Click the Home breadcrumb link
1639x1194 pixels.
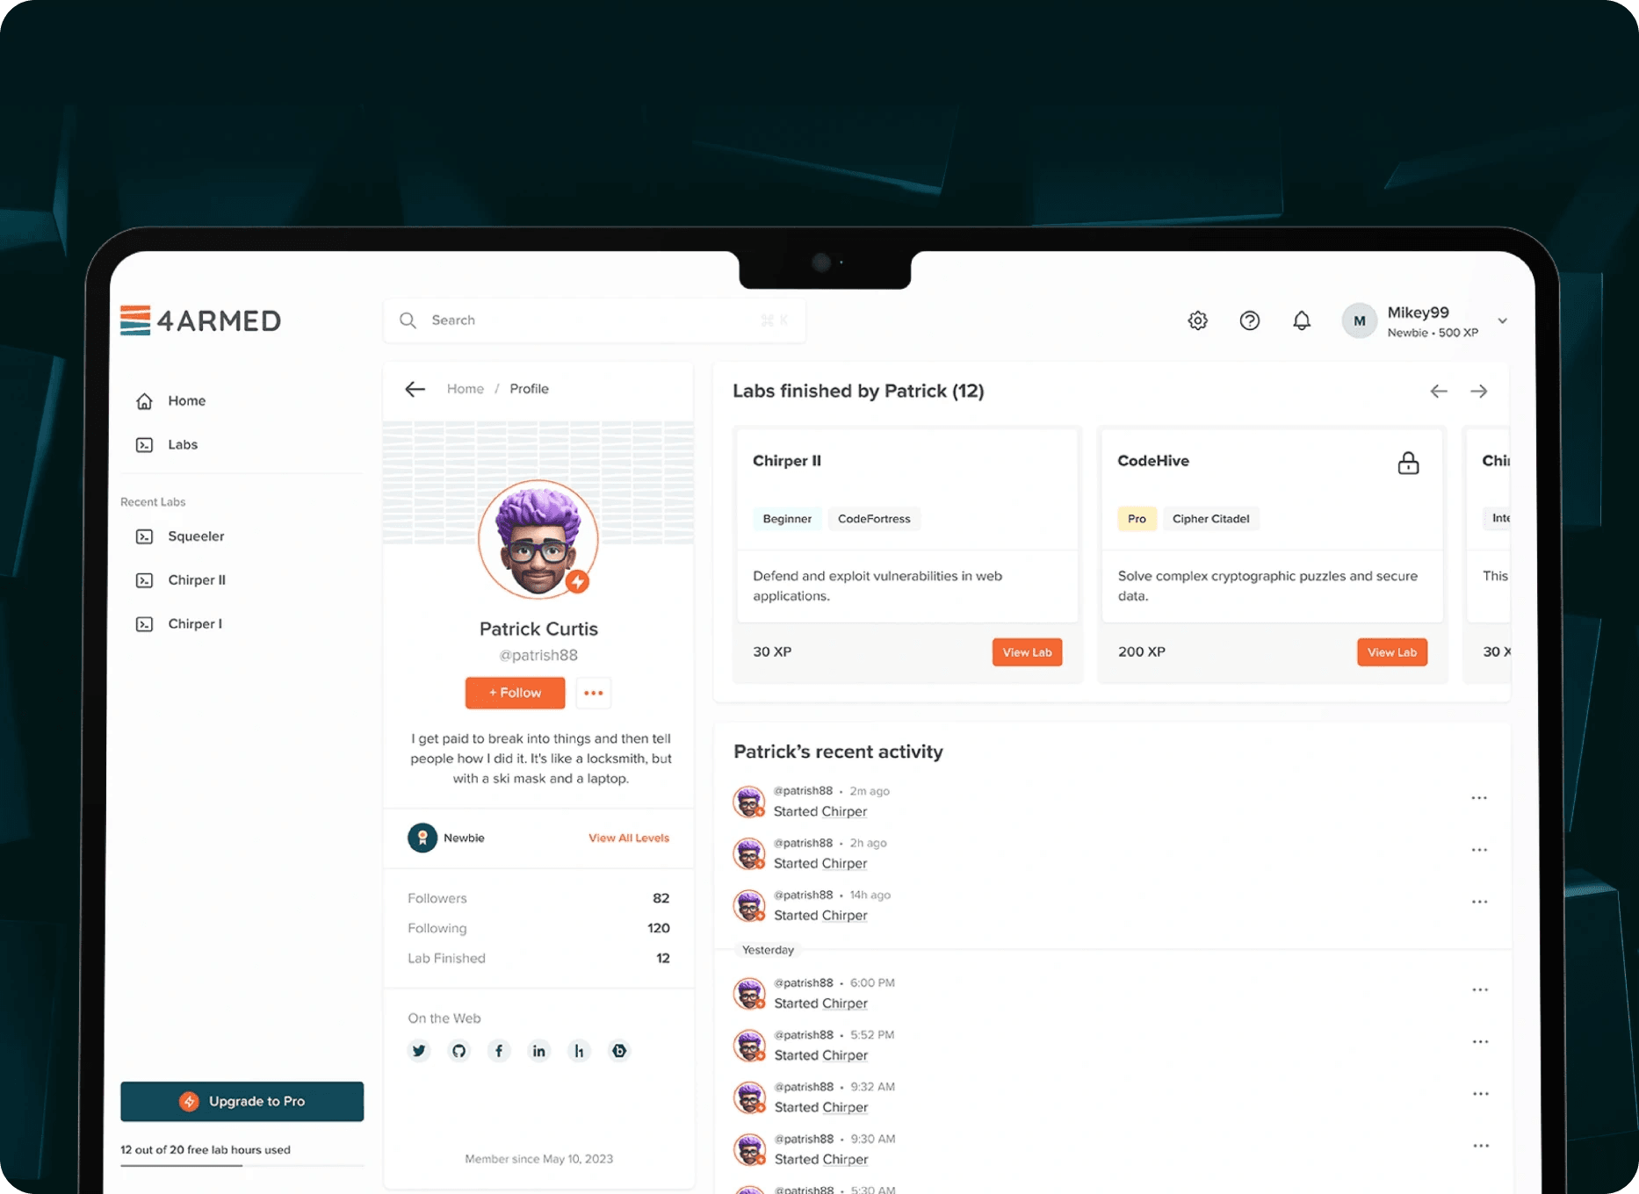pyautogui.click(x=465, y=389)
